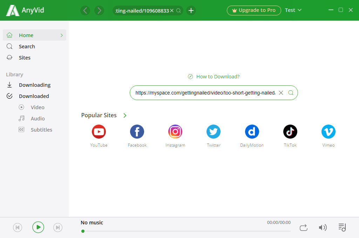Select Home in the sidebar
Viewport: 359px width, 238px height.
(x=35, y=35)
